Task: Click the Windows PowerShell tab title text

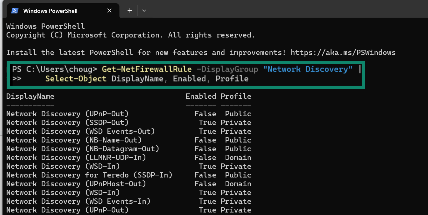Action: click(50, 10)
